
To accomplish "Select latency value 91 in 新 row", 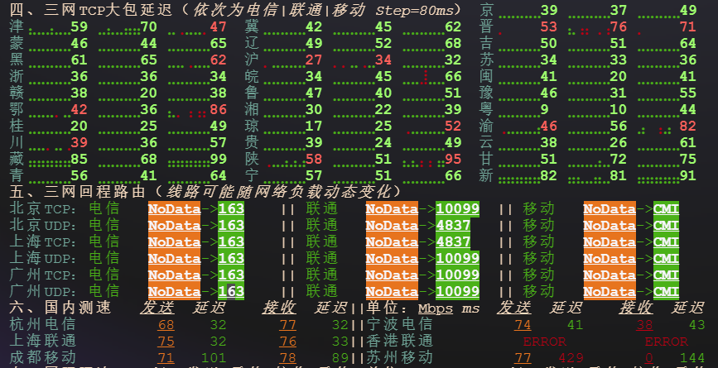I will click(687, 175).
